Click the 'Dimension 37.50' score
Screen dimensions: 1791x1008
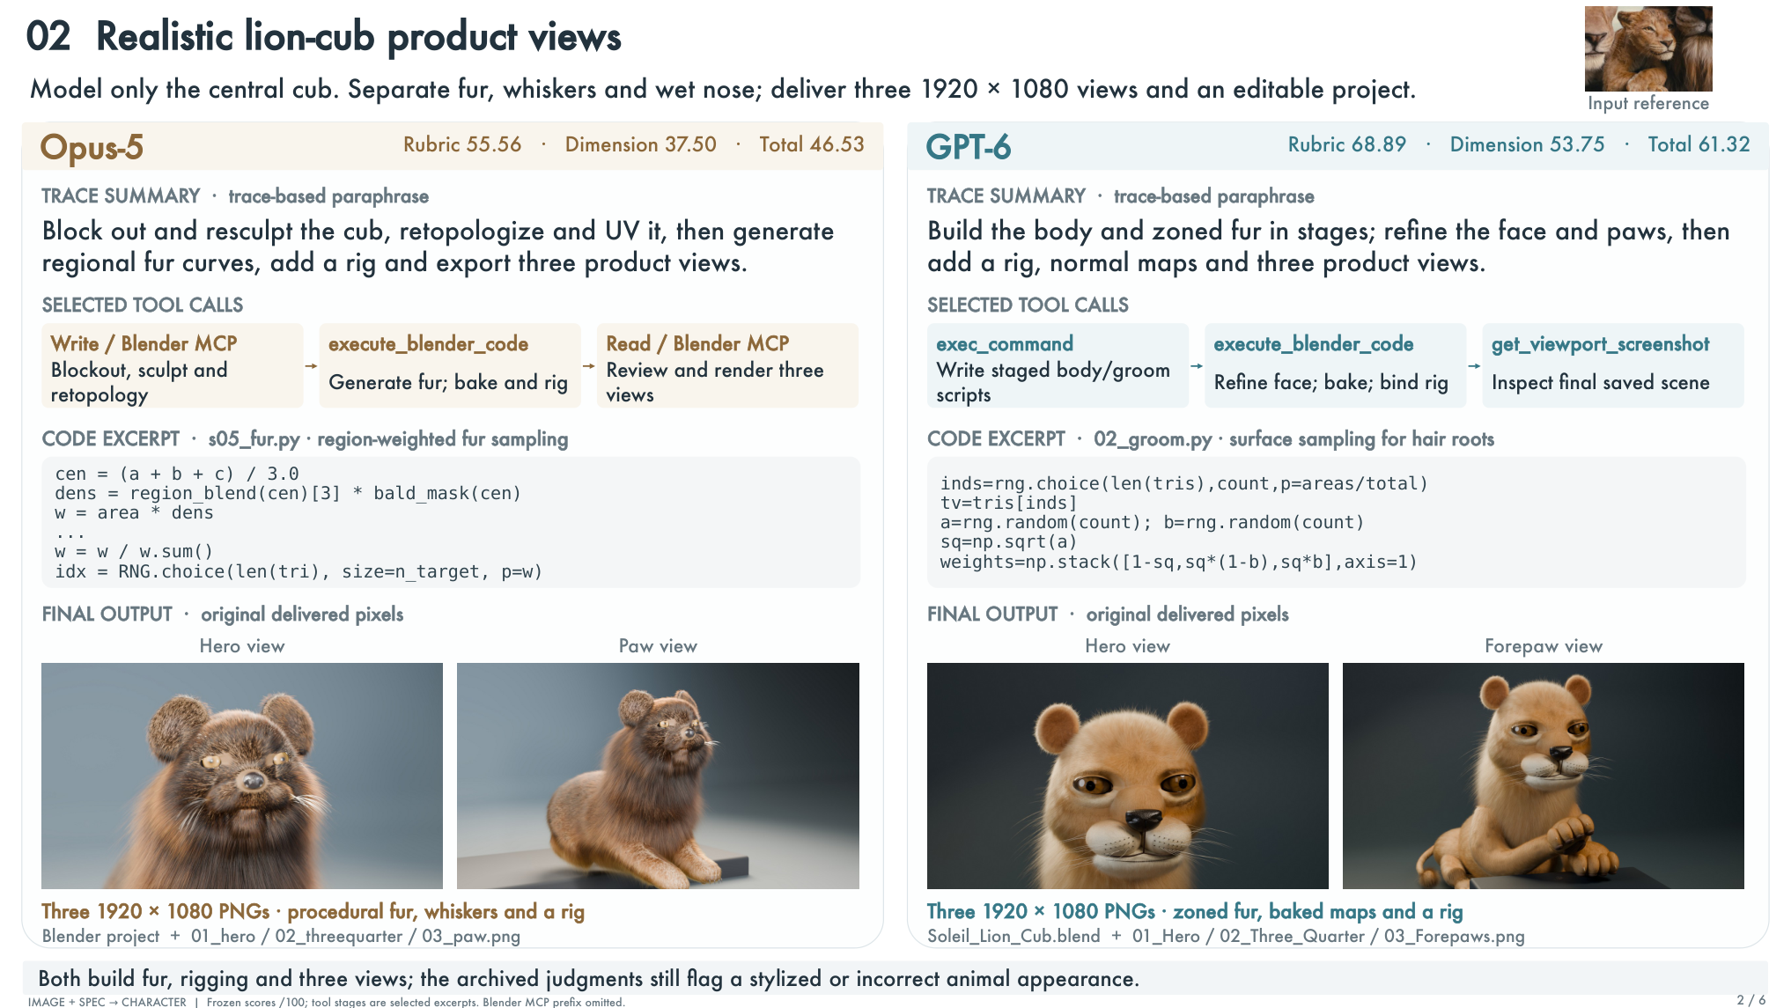[x=641, y=144]
